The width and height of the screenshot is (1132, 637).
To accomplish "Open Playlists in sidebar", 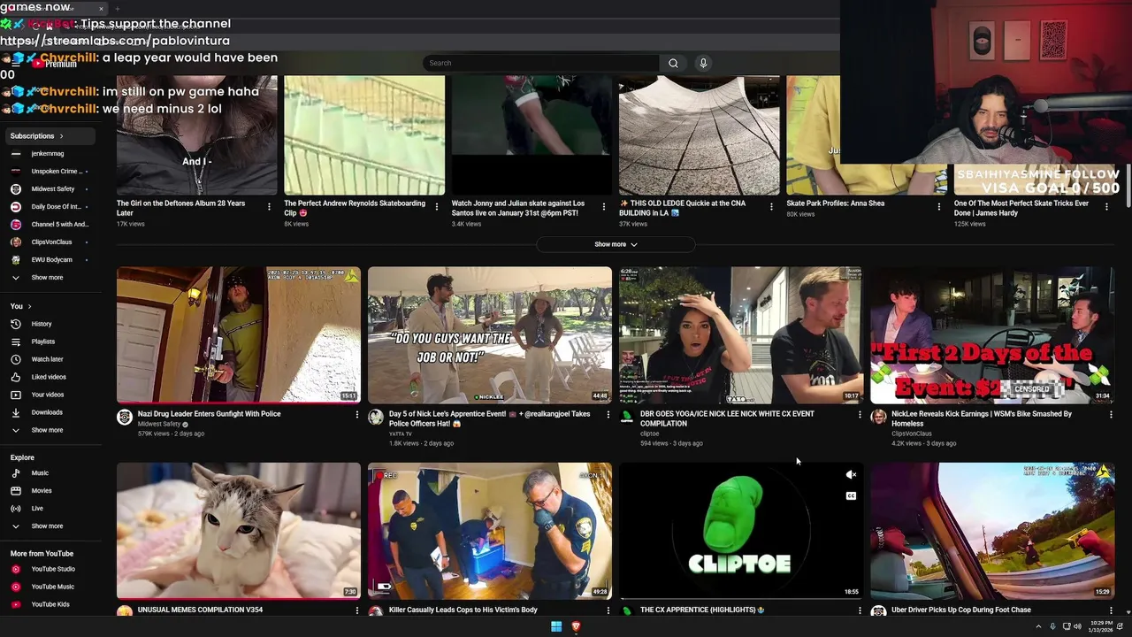I will pos(42,342).
